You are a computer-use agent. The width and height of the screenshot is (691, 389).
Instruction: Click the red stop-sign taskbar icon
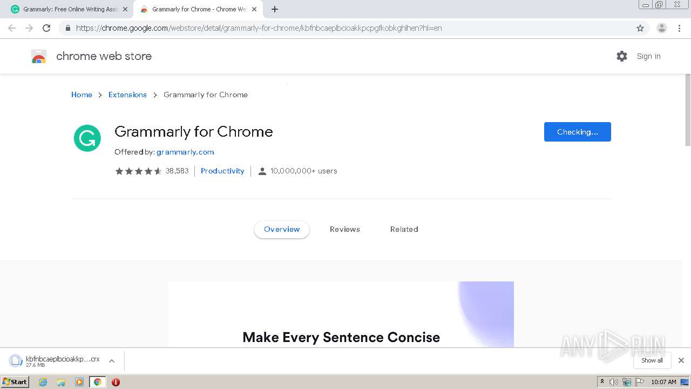116,382
